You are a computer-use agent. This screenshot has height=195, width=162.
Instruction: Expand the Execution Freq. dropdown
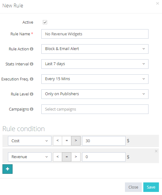(x=95, y=79)
